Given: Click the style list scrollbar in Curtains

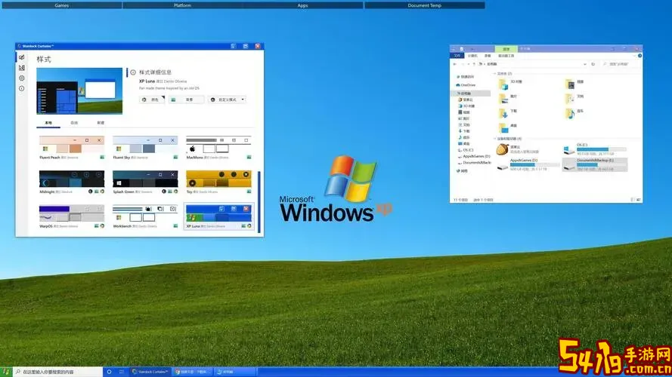Looking at the screenshot, I should tap(259, 202).
